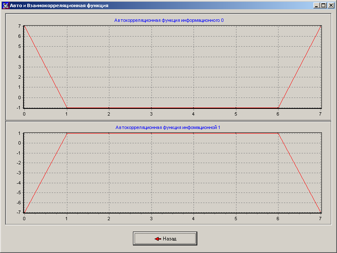This screenshot has width=337, height=253.
Task: Click y-axis label -7 on bottom chart
Action: coord(19,212)
